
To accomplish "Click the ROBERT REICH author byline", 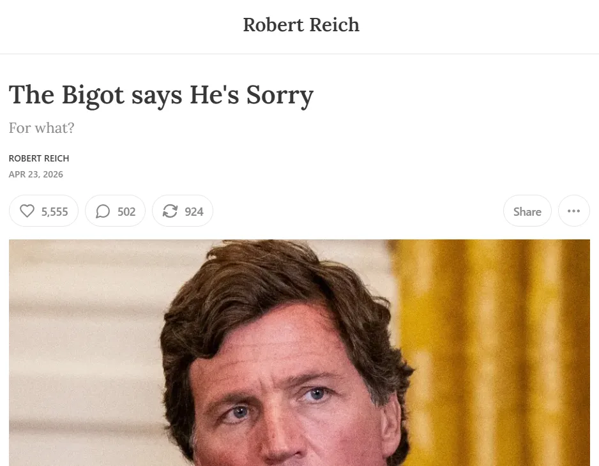I will click(x=39, y=158).
